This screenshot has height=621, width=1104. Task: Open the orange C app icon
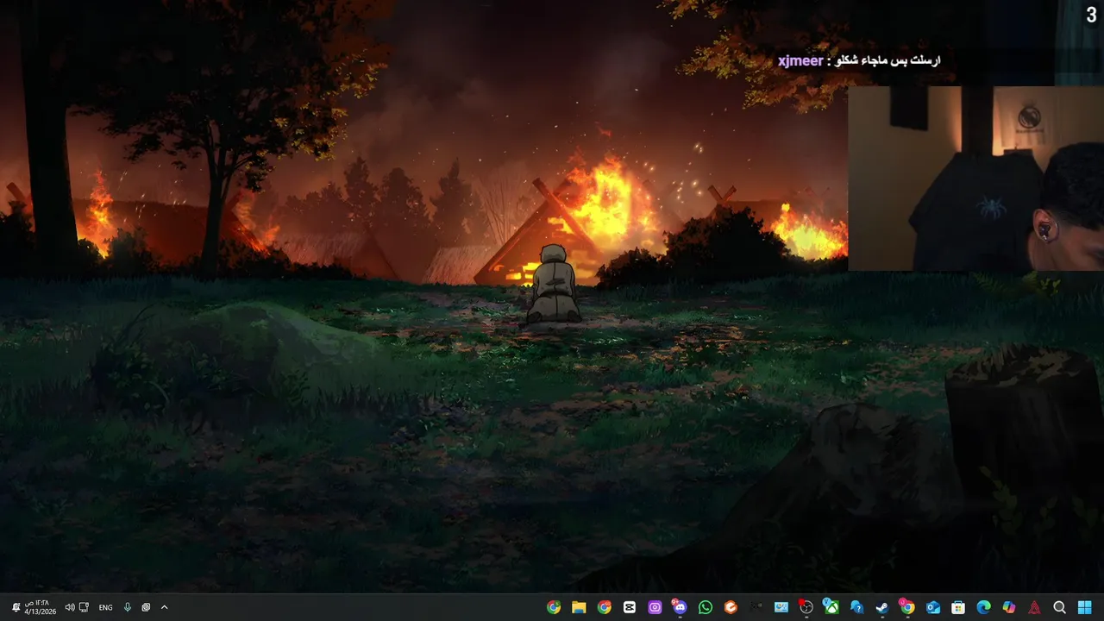pyautogui.click(x=731, y=607)
